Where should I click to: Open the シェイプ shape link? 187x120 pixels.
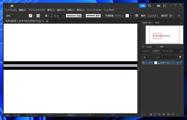click(153, 16)
